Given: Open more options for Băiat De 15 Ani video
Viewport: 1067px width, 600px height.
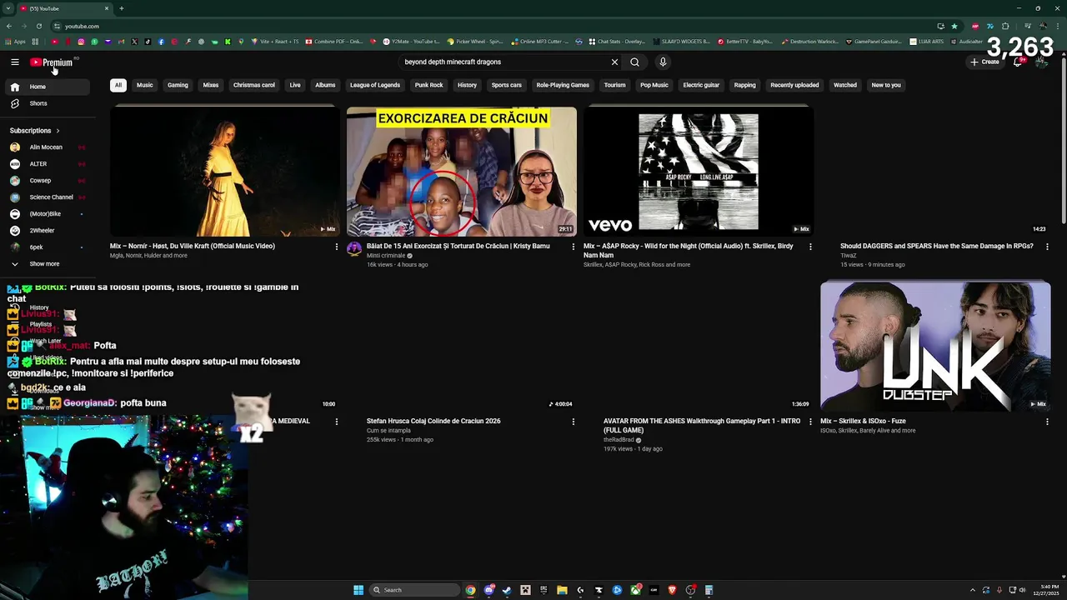Looking at the screenshot, I should click(574, 247).
